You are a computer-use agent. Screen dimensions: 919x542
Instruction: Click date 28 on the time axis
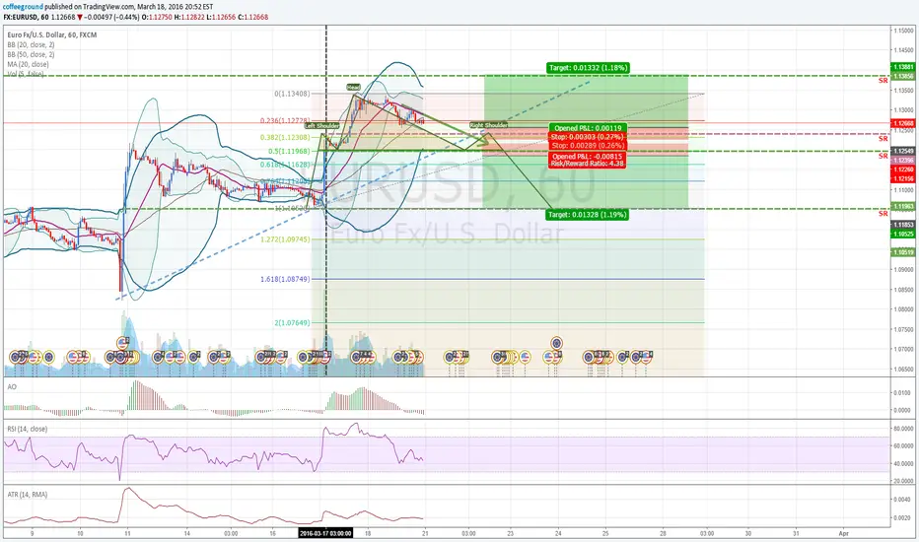pos(663,534)
